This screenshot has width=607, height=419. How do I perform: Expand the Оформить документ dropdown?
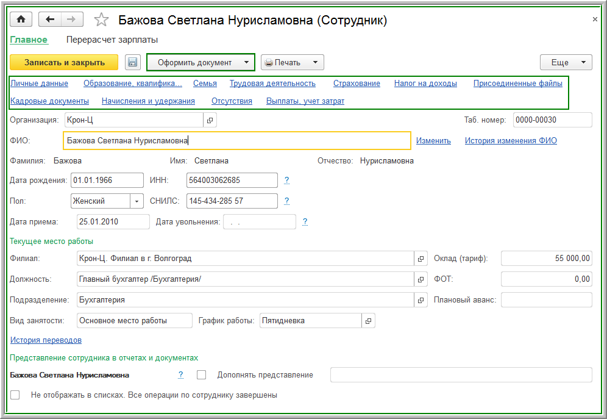[246, 62]
